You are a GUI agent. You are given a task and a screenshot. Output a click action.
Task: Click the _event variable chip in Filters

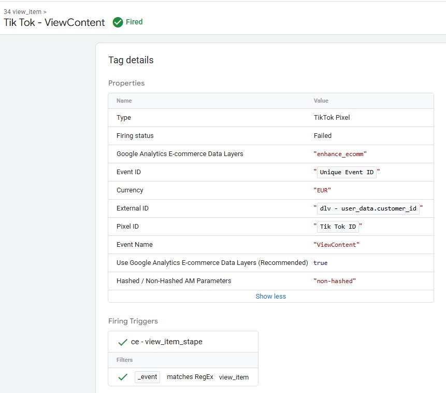[147, 377]
